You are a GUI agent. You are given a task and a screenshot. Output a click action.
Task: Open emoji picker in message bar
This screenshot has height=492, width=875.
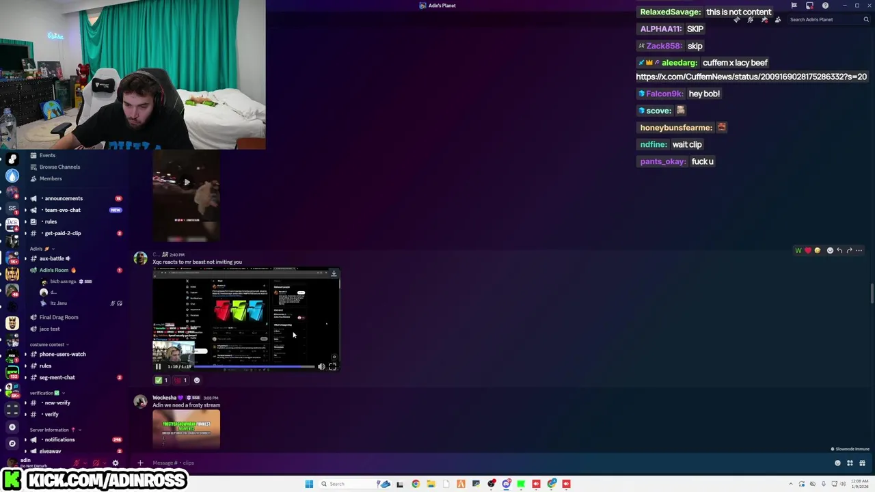pos(837,463)
